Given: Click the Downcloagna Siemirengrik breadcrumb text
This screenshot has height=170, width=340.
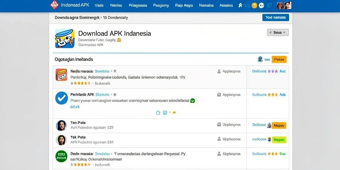Looking at the screenshot, I should (77, 18).
